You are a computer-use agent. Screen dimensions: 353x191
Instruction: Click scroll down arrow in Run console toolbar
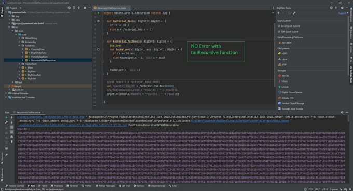(12, 122)
